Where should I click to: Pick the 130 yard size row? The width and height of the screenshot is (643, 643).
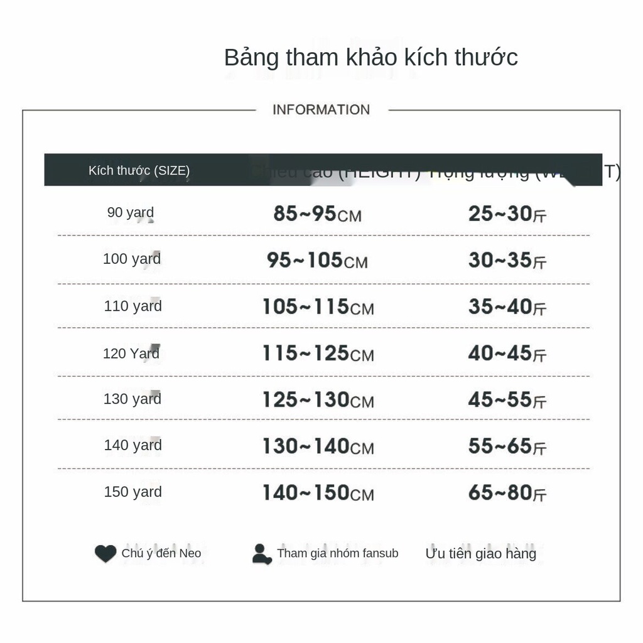tap(132, 399)
